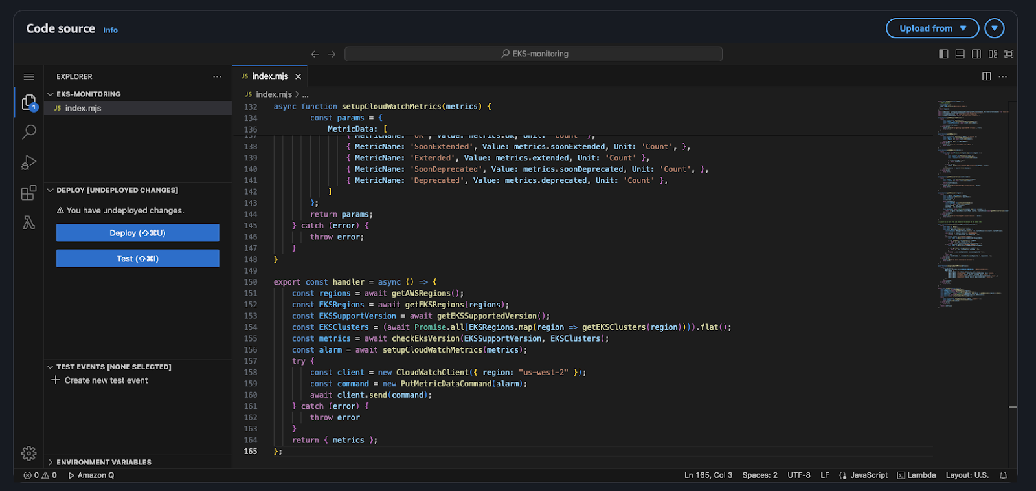The width and height of the screenshot is (1036, 491).
Task: Click the Ln 165, Col 3 status entry
Action: click(x=708, y=475)
